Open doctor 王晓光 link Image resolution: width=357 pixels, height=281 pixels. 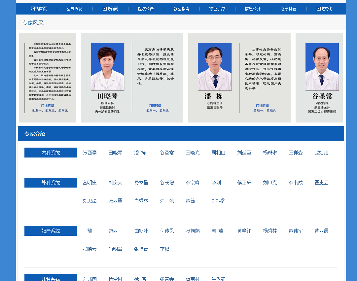tap(193, 153)
